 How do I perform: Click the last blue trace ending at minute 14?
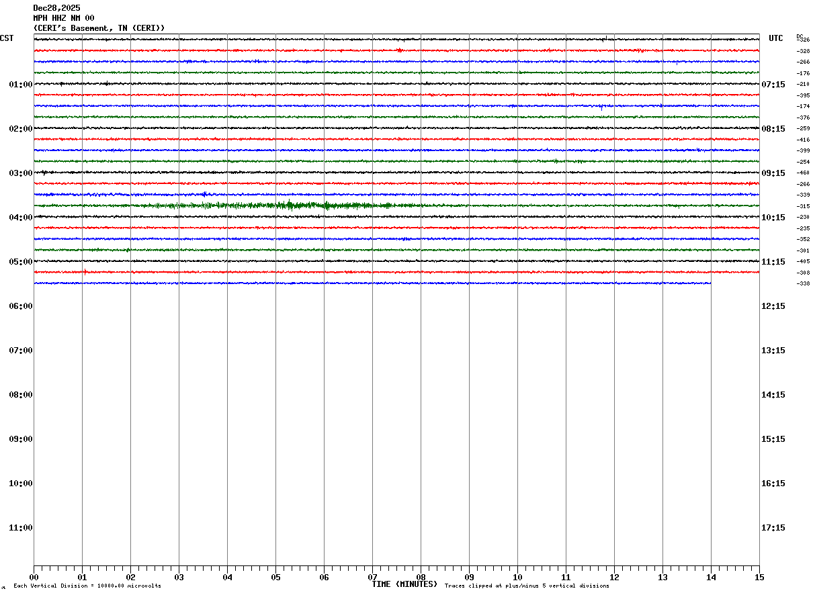coord(372,283)
